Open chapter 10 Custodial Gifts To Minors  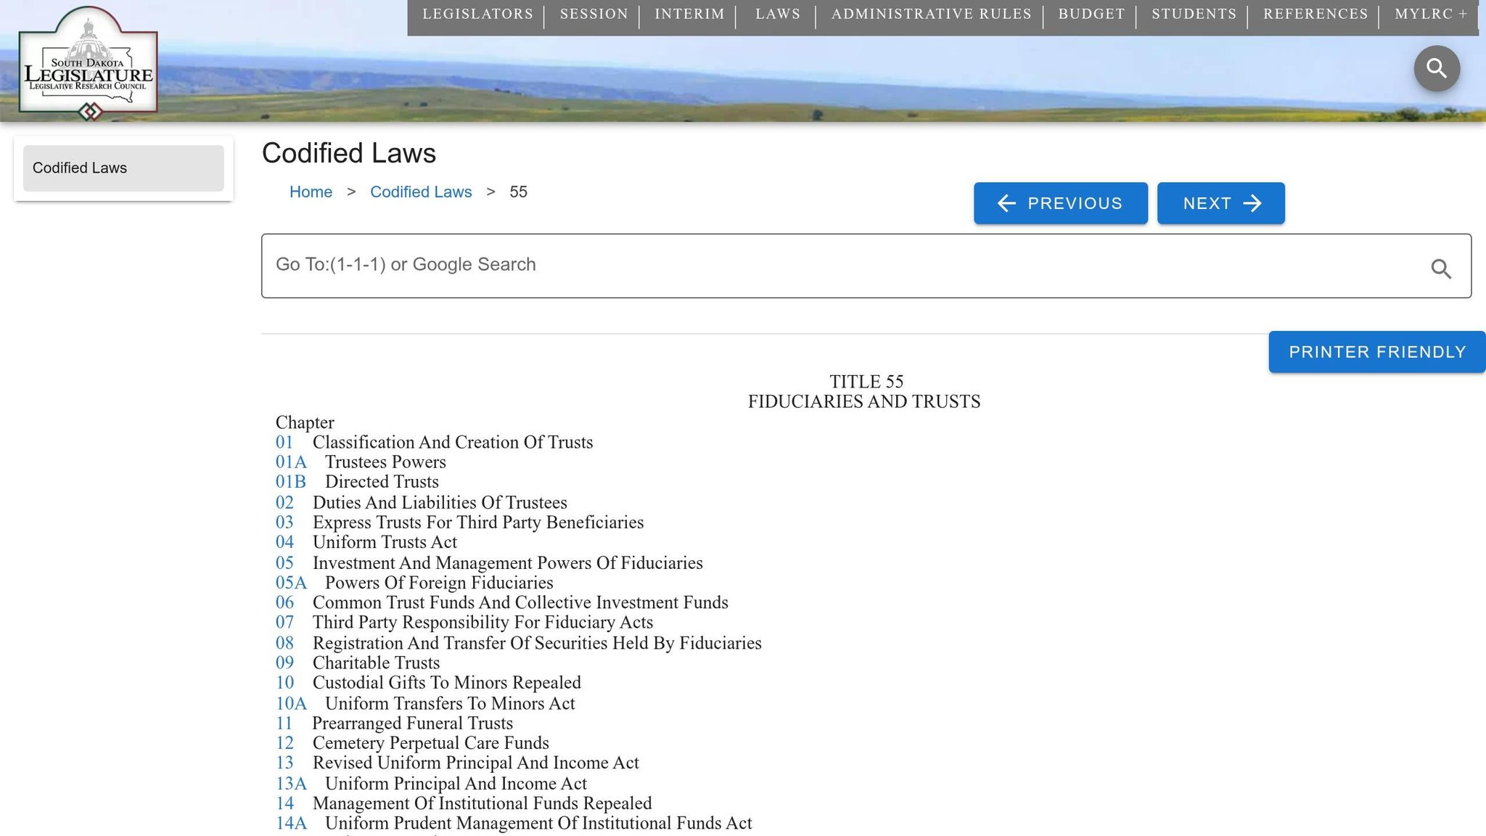tap(284, 683)
